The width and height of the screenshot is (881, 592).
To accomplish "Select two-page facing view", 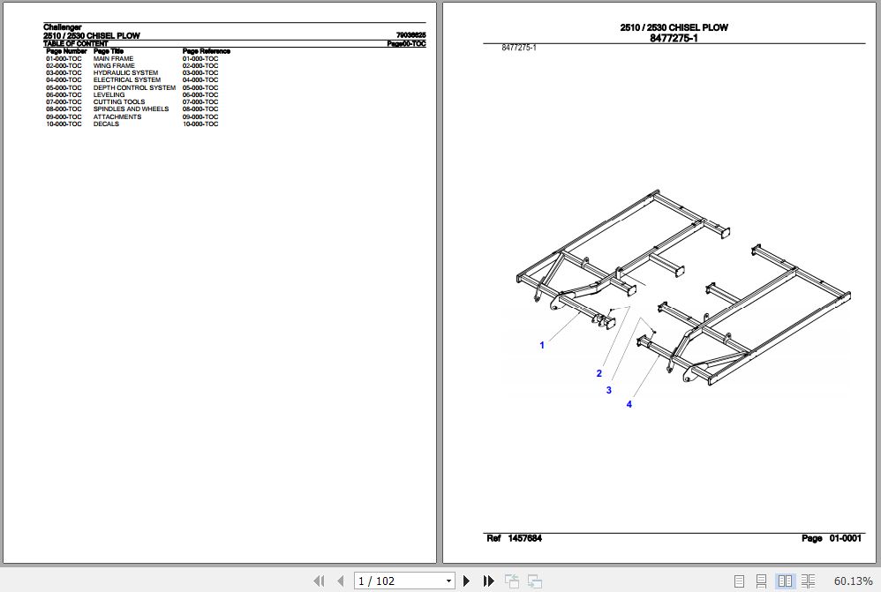I will point(784,581).
